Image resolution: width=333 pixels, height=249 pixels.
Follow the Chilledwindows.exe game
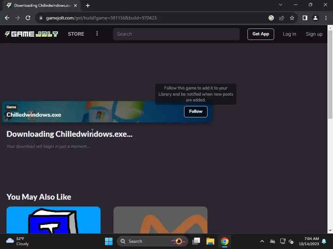[x=195, y=112]
